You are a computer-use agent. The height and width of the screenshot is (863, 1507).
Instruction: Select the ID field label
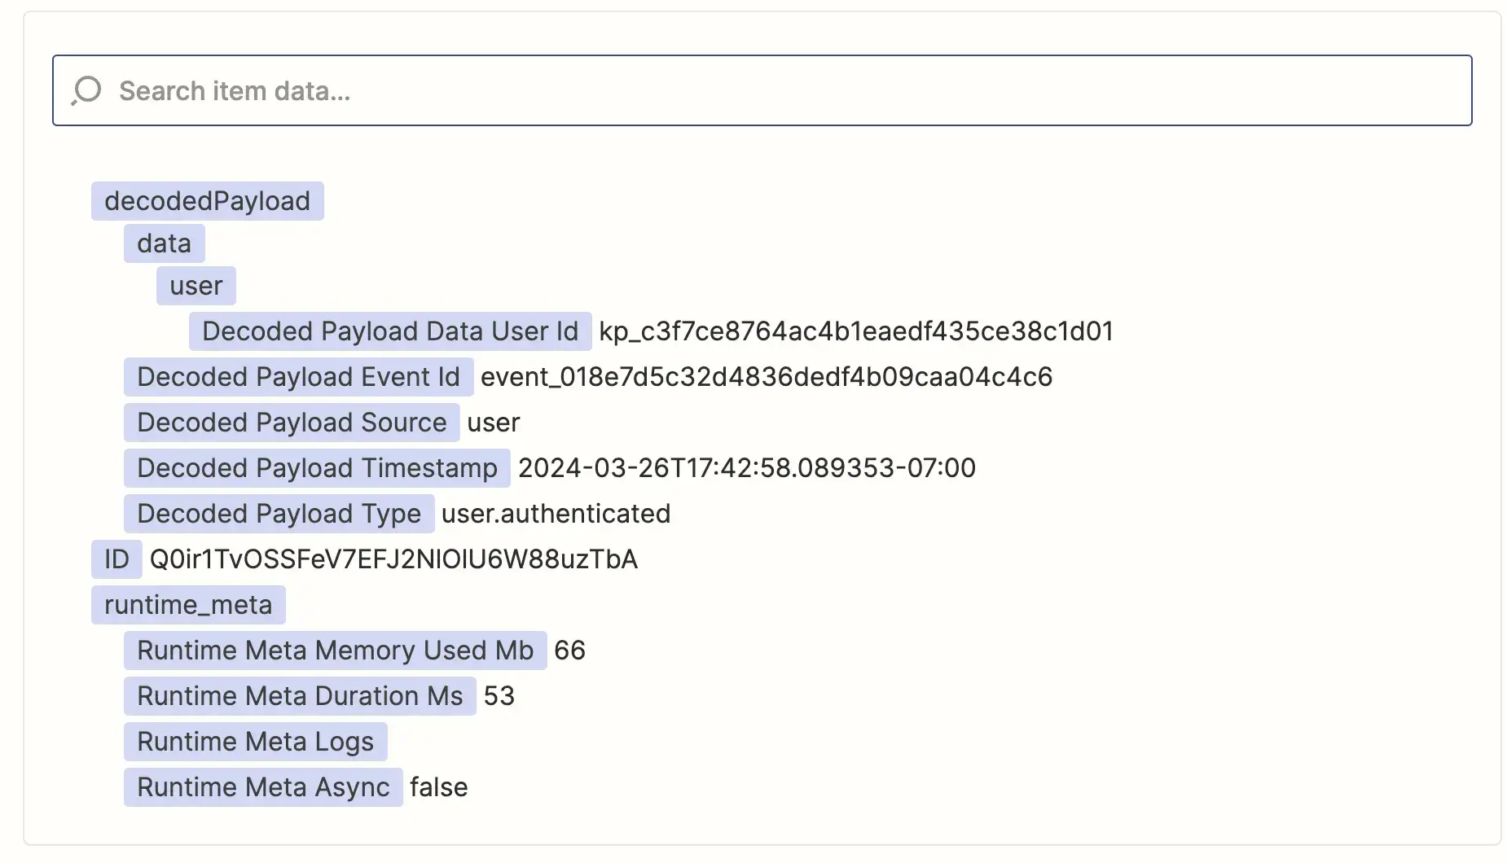(116, 559)
